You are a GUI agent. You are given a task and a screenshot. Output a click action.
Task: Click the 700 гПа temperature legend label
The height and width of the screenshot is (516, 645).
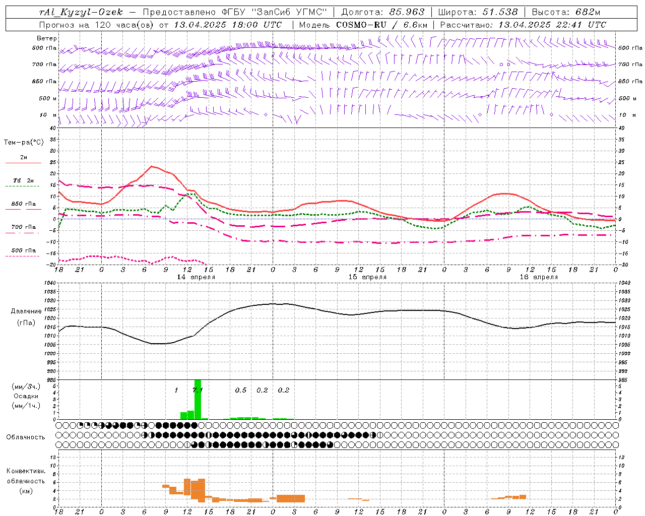24,227
